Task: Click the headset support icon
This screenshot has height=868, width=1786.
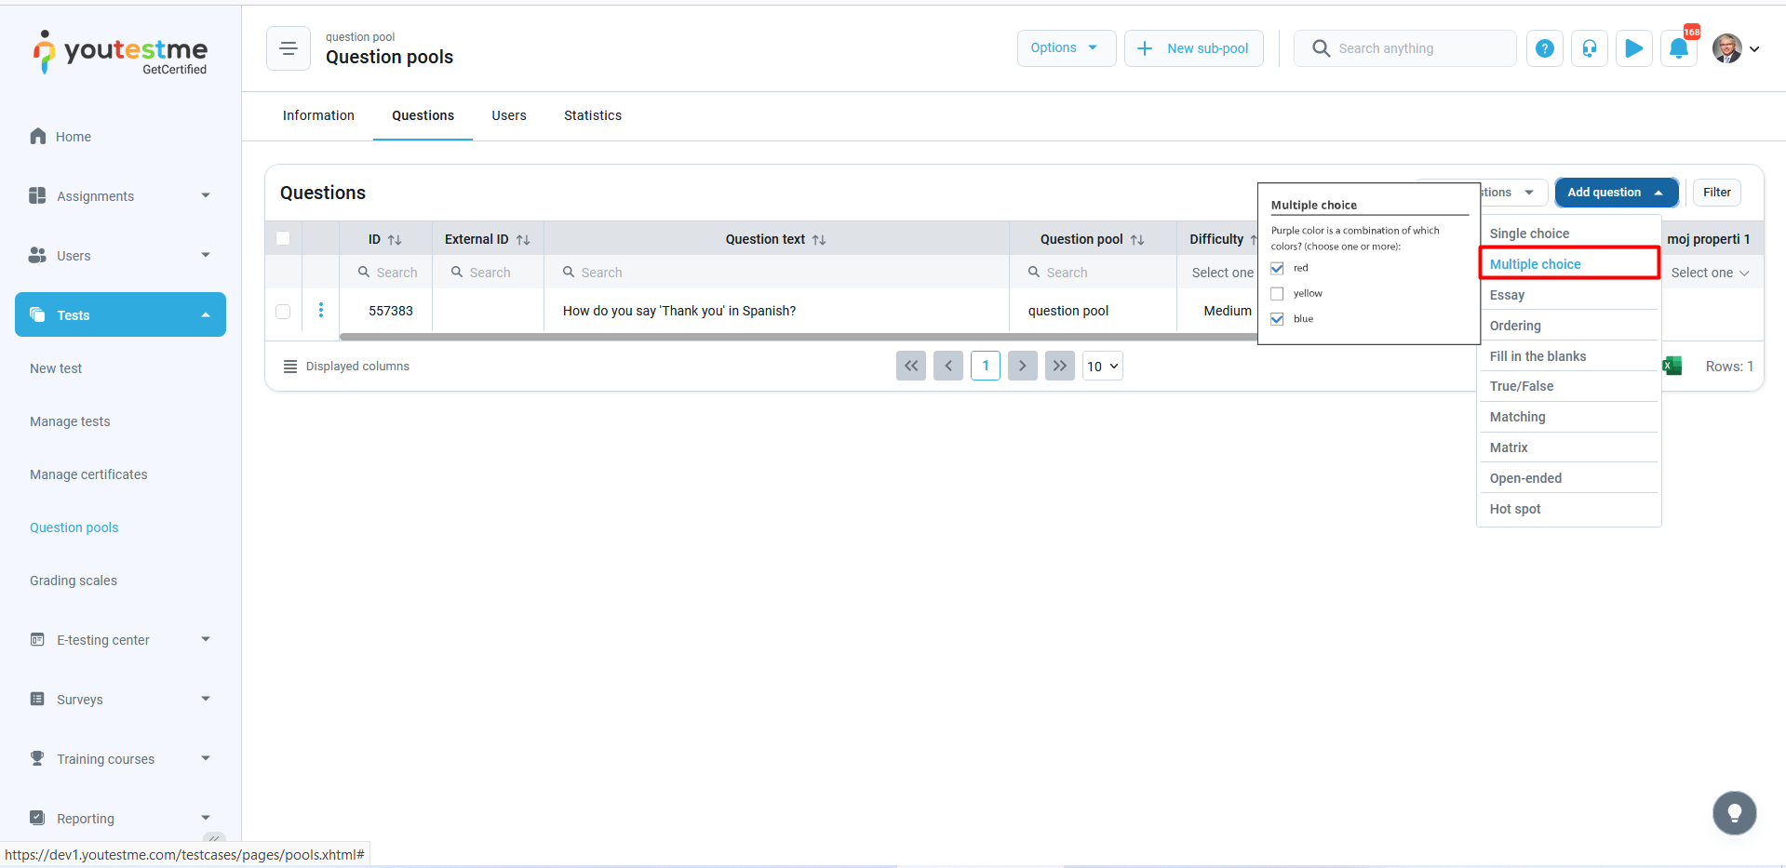Action: (1589, 48)
